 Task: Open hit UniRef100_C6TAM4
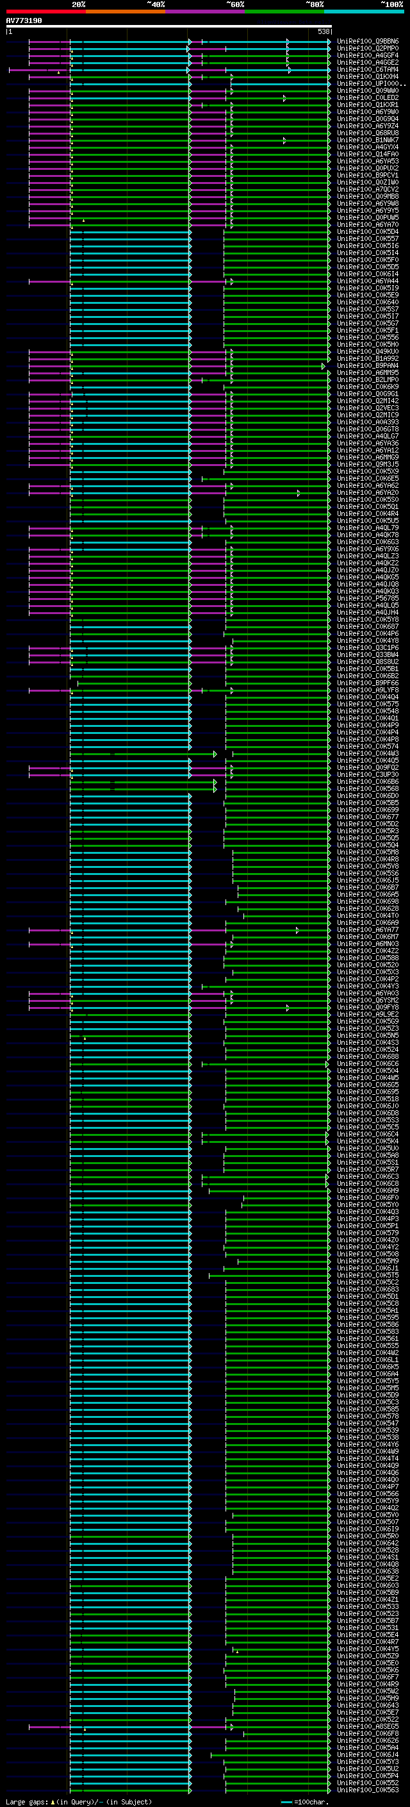pyautogui.click(x=367, y=69)
